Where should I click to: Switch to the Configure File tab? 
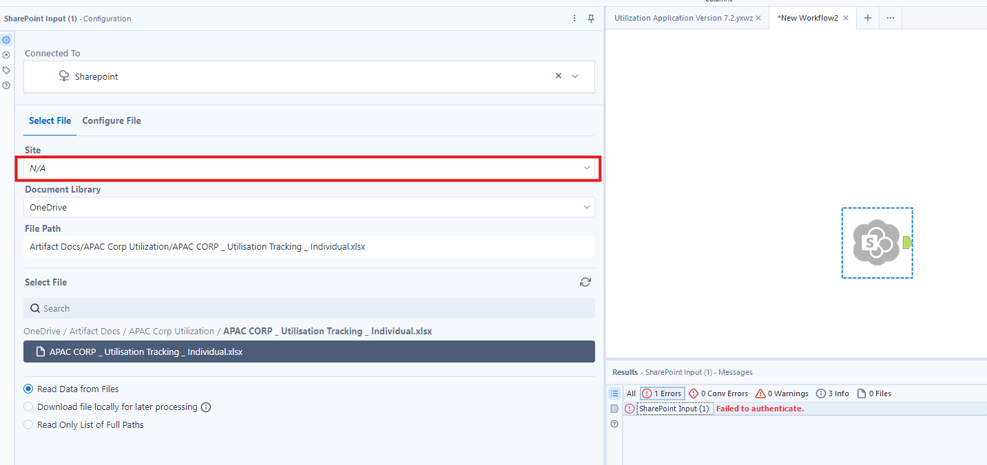point(111,120)
